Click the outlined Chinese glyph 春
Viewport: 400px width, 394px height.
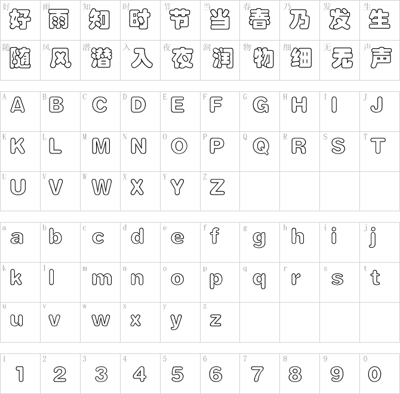[x=260, y=19]
